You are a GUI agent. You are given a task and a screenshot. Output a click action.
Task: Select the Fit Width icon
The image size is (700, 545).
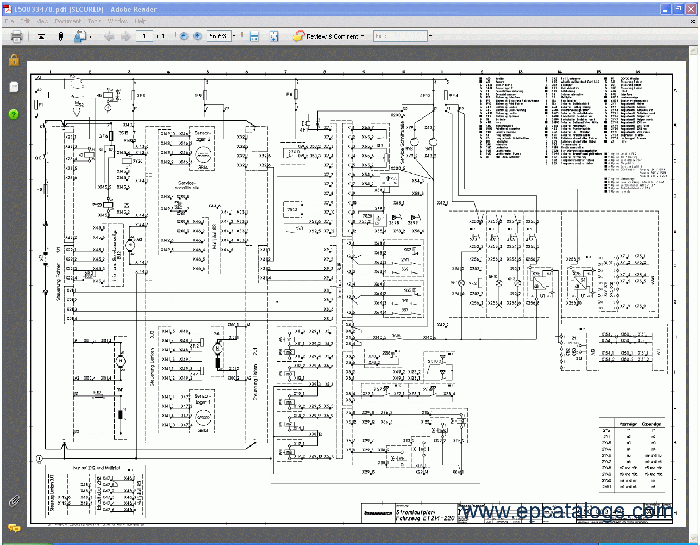click(254, 36)
